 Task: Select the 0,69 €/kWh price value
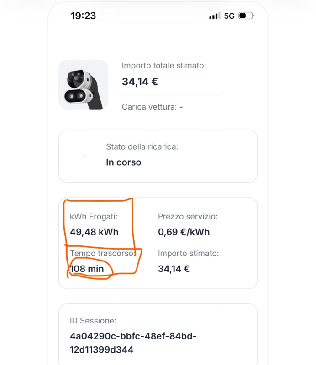pos(184,232)
